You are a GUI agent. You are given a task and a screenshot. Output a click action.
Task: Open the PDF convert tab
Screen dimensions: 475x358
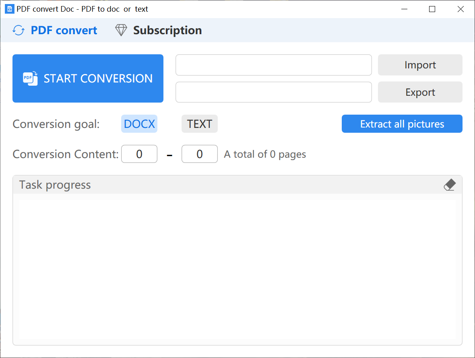tap(64, 31)
